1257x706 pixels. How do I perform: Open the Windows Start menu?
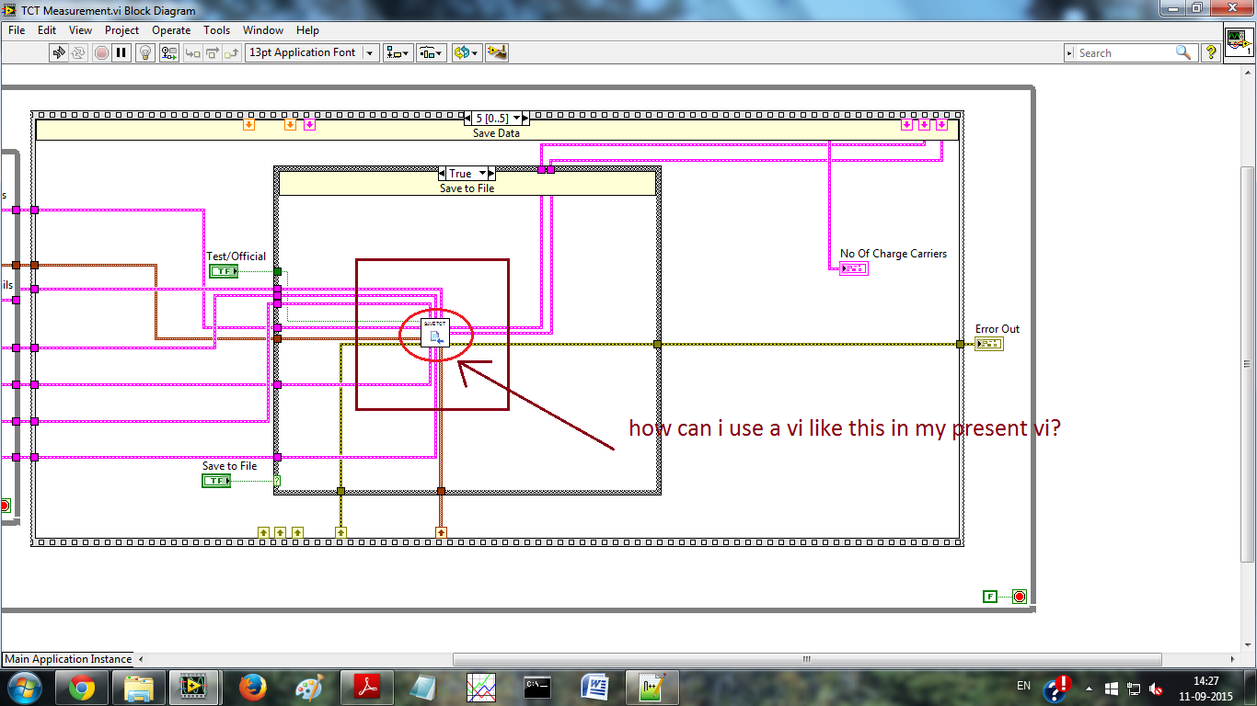(23, 687)
